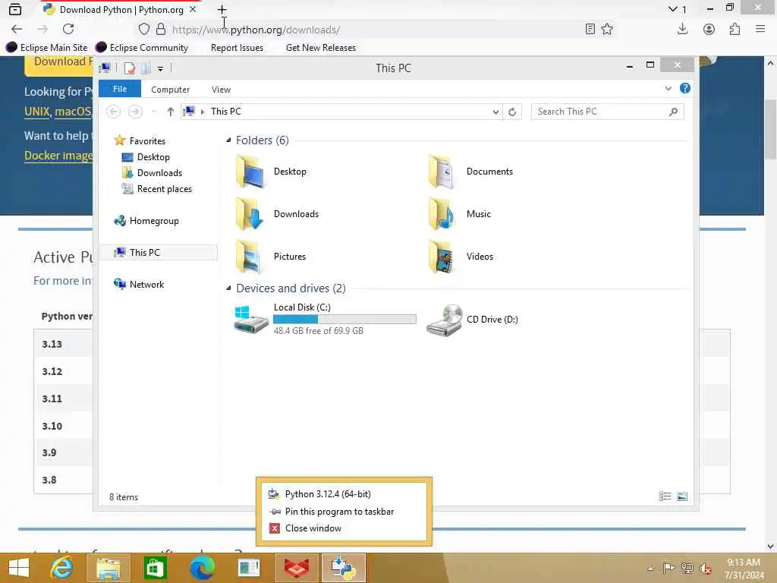777x583 pixels.
Task: Choose Close window in the jump list
Action: [343, 528]
